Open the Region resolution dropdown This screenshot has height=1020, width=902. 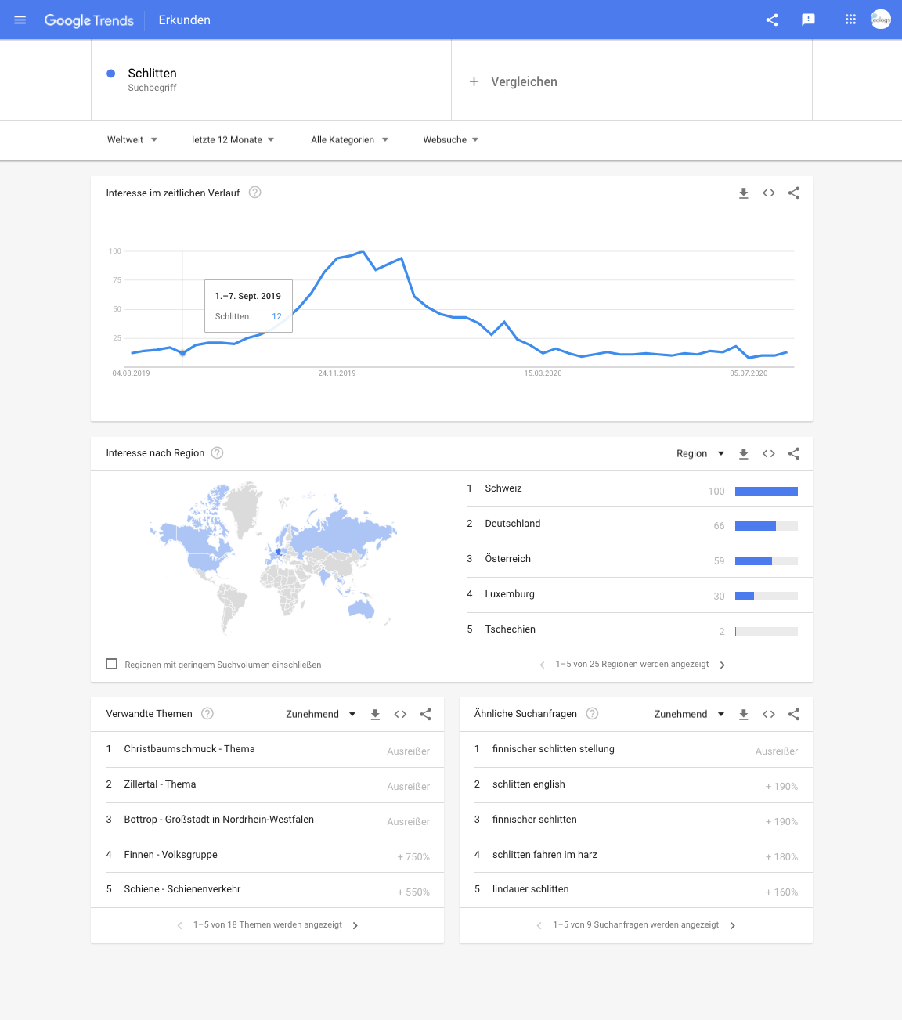click(x=701, y=454)
